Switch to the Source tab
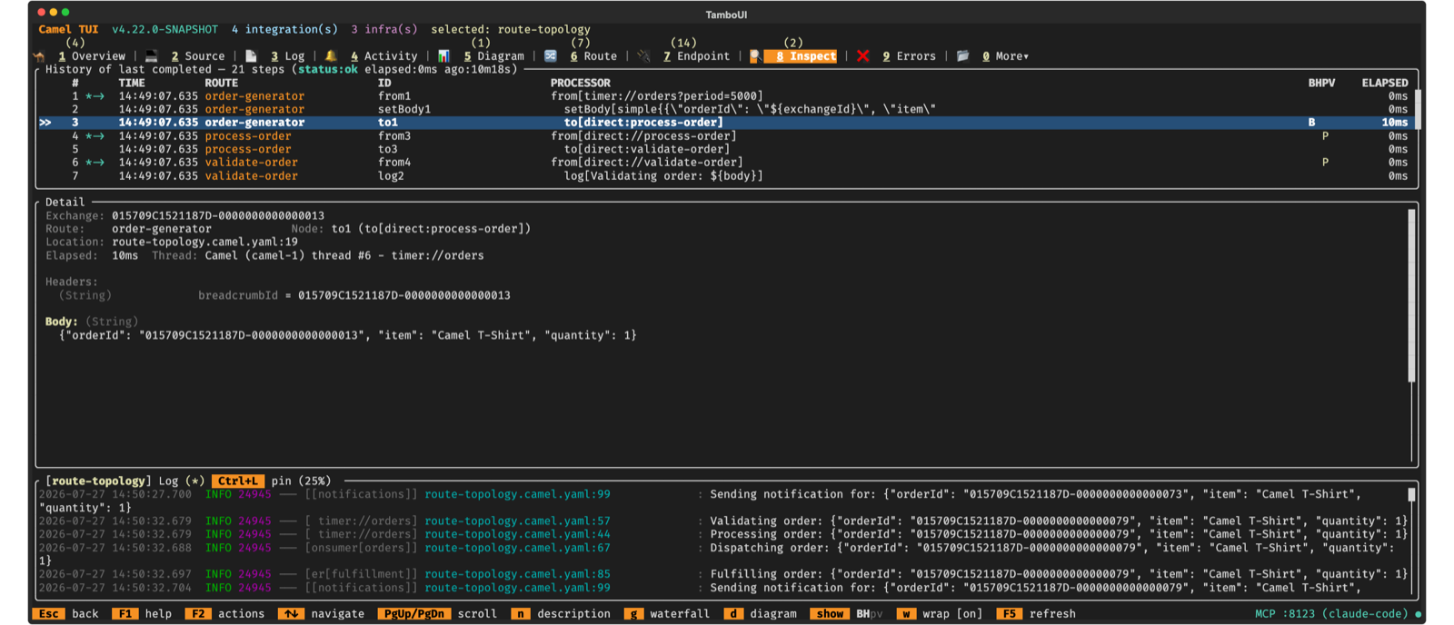 pos(198,56)
